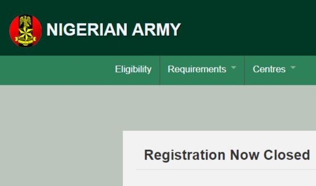Click the eagle emblem atop the crest
The image size is (316, 186).
click(25, 21)
